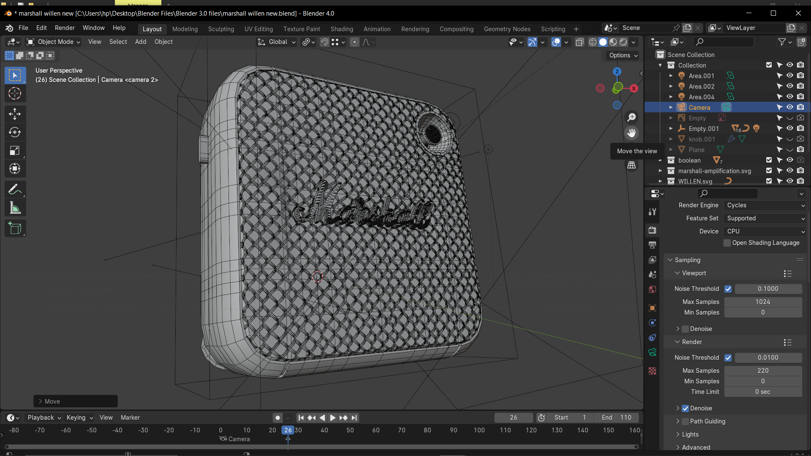Expand WILLEN.svg collection in outliner
This screenshot has height=456, width=811.
tap(661, 181)
